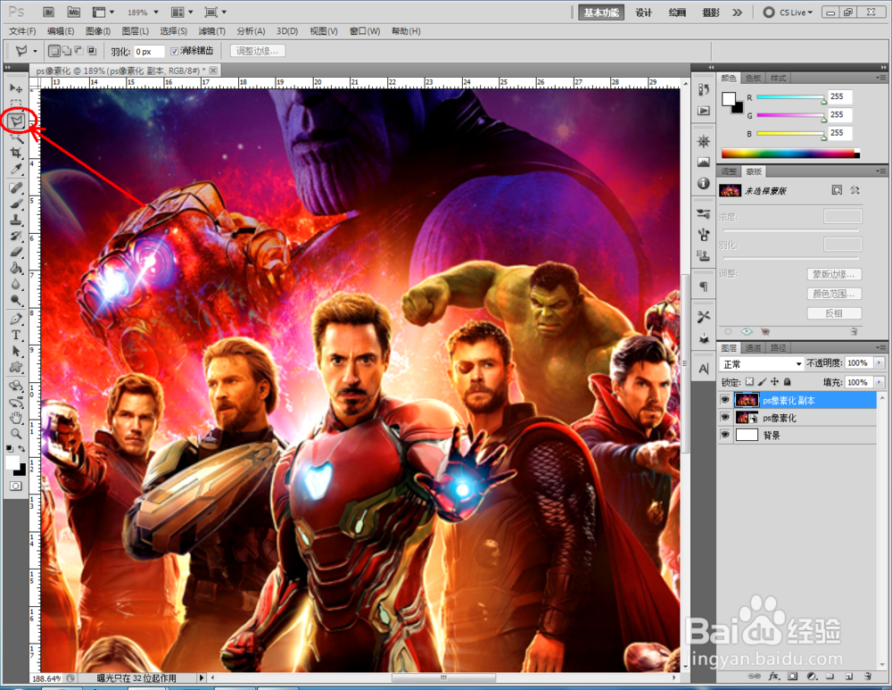Image resolution: width=892 pixels, height=690 pixels.
Task: Open 图层(L) menu
Action: [x=136, y=30]
